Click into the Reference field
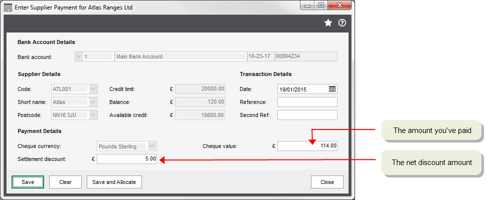This screenshot has width=489, height=200. tap(307, 102)
